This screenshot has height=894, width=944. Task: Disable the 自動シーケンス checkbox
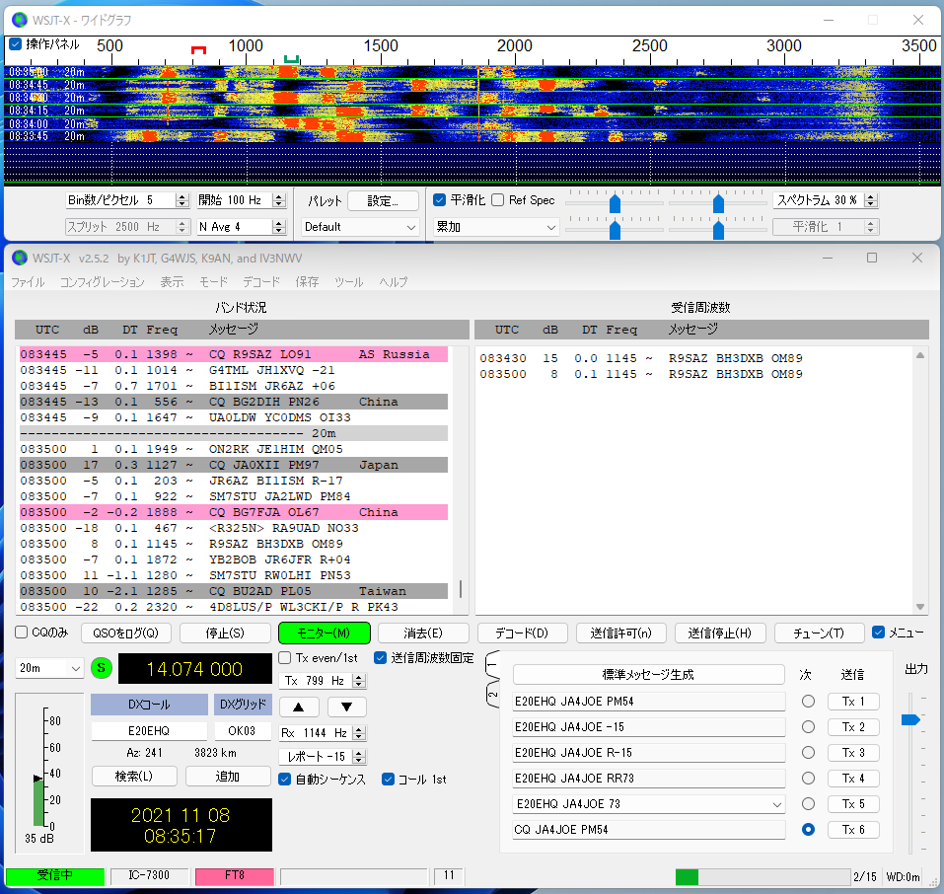tap(286, 780)
